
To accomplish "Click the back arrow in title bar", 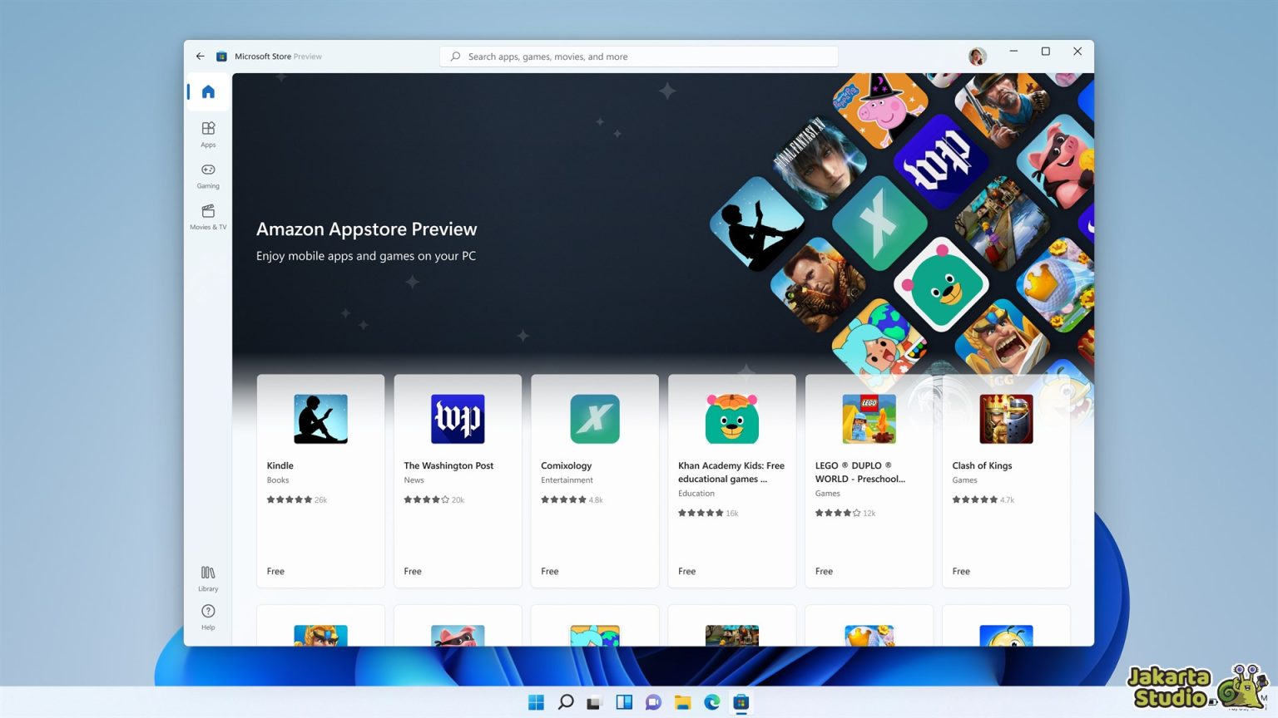I will click(x=200, y=57).
